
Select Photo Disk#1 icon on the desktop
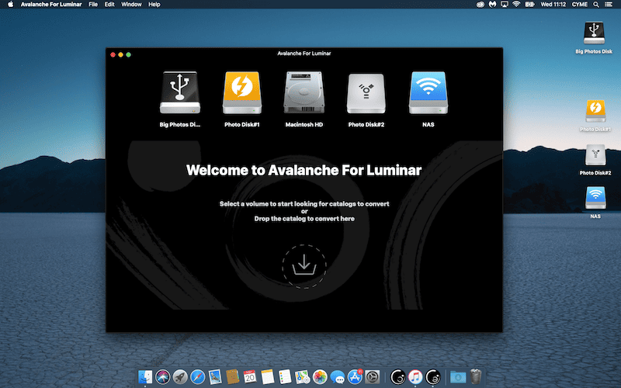(x=595, y=111)
